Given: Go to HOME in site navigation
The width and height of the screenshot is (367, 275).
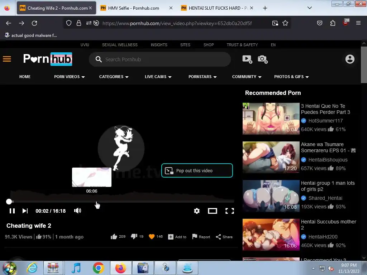Looking at the screenshot, I should pyautogui.click(x=25, y=77).
